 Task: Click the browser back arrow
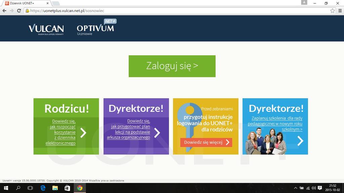(4, 11)
